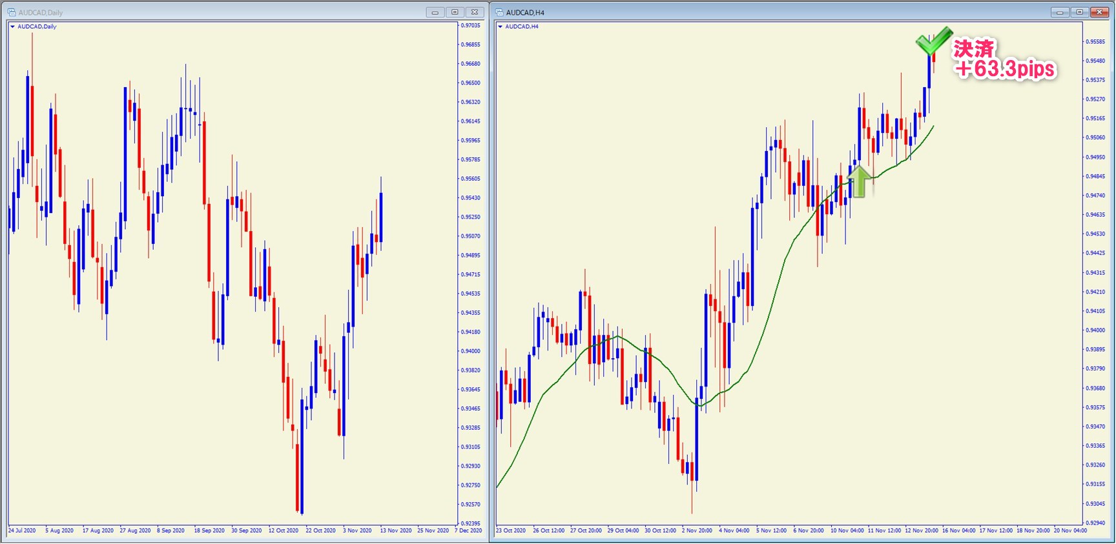Click the 7 Dec 2020 date on the Daily axis
1116x544 pixels.
point(468,530)
